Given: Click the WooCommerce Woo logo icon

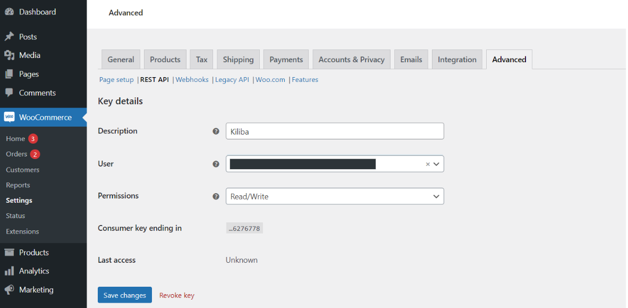Looking at the screenshot, I should 9,117.
